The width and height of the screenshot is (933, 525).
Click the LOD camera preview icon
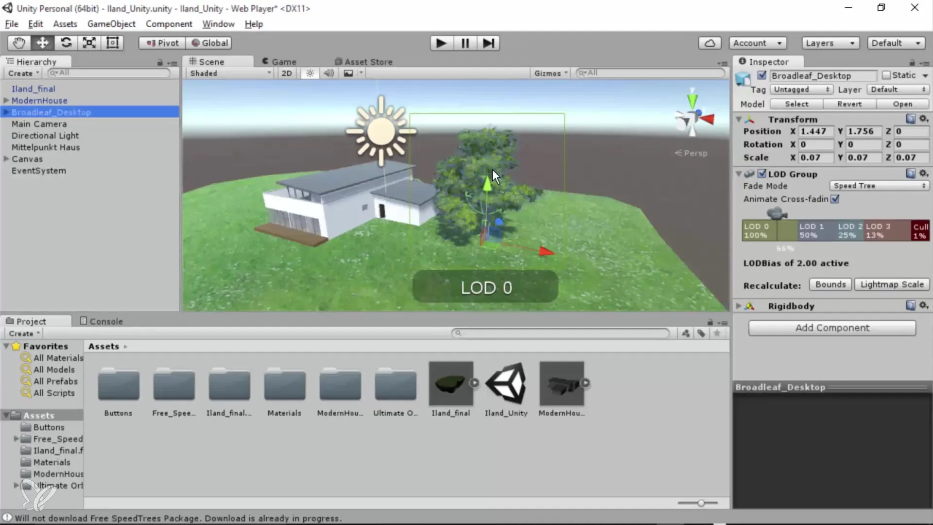pos(777,213)
